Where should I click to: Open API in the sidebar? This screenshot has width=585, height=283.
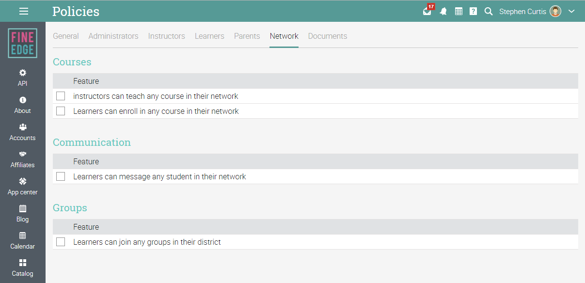click(23, 78)
